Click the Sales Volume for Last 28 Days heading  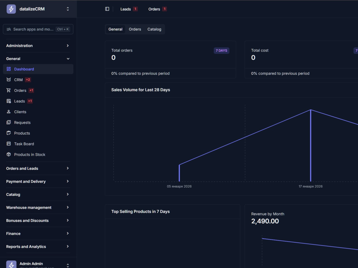140,90
